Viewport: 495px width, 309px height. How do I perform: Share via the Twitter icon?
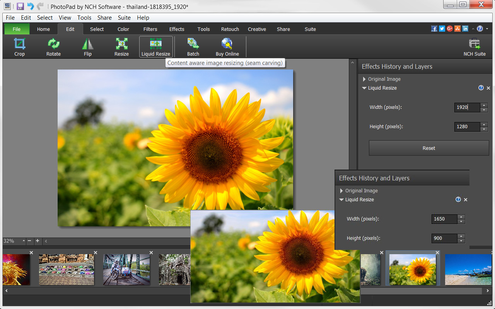[x=442, y=28]
